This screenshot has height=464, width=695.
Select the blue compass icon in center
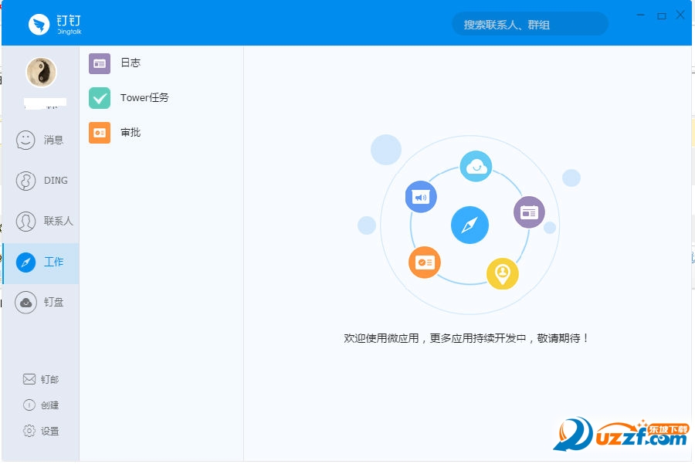coord(470,225)
